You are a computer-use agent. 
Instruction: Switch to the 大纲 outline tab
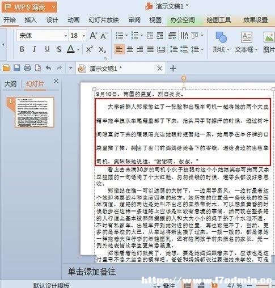click(10, 84)
